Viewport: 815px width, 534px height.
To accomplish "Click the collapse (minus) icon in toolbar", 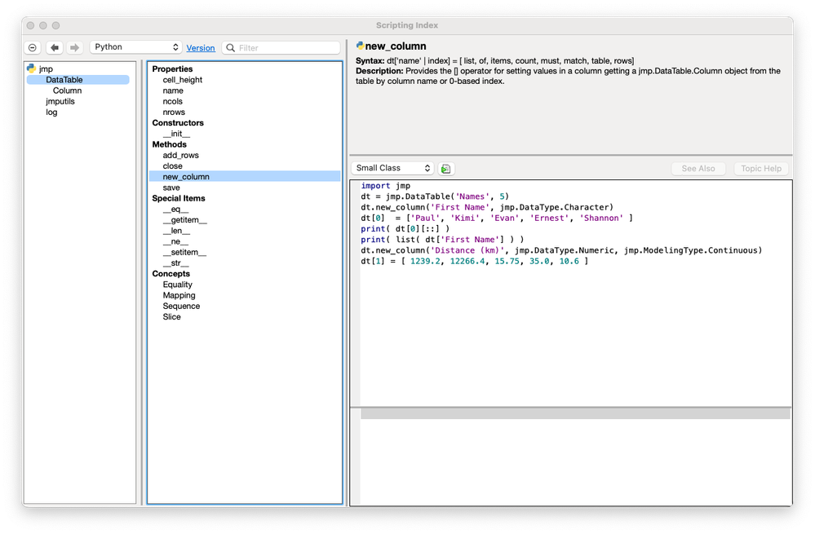I will 33,48.
